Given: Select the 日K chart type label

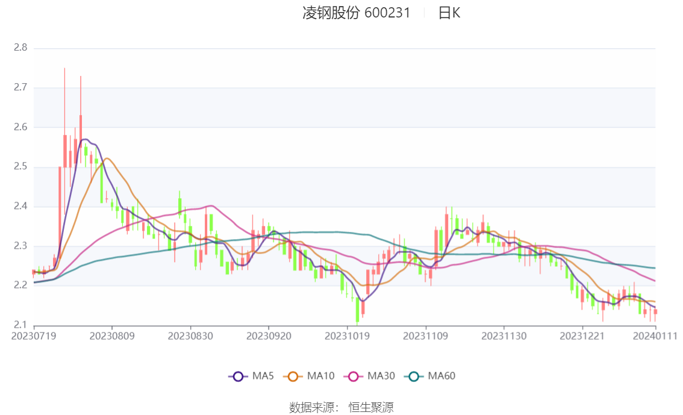Looking at the screenshot, I should pyautogui.click(x=449, y=13).
